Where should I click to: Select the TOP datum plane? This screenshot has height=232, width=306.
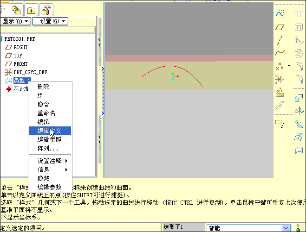pos(18,56)
